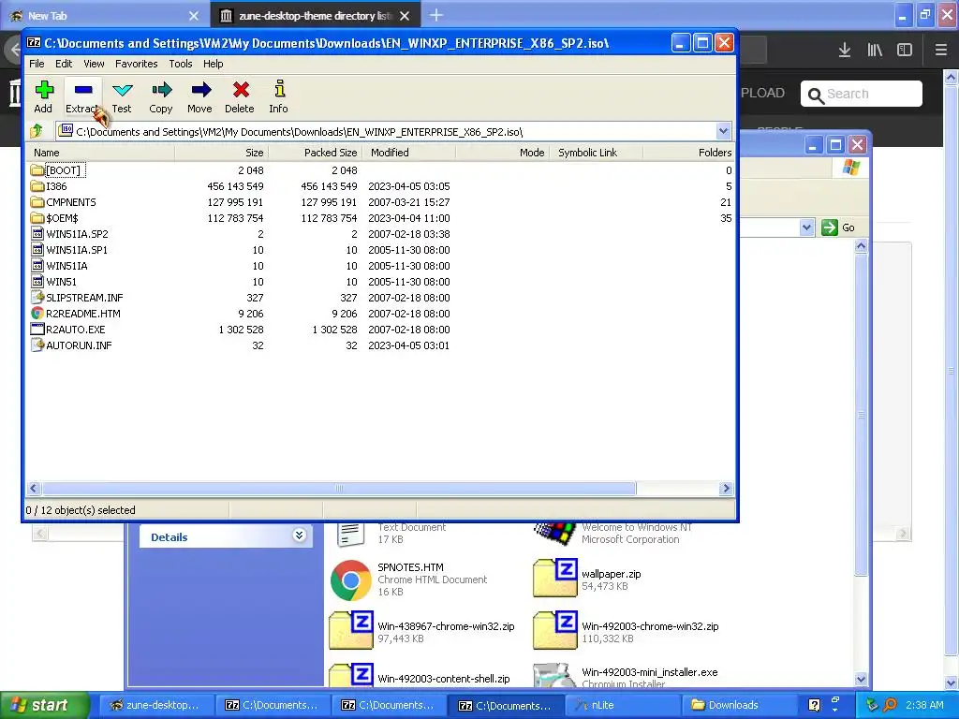The image size is (959, 719).
Task: Click the search magnifier tray icon
Action: click(891, 705)
